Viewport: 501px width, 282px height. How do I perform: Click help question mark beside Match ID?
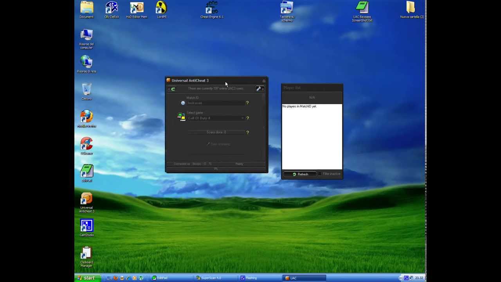pyautogui.click(x=247, y=103)
